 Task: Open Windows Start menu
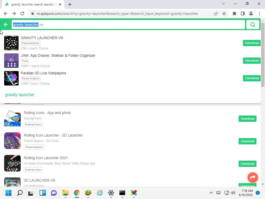9,193
